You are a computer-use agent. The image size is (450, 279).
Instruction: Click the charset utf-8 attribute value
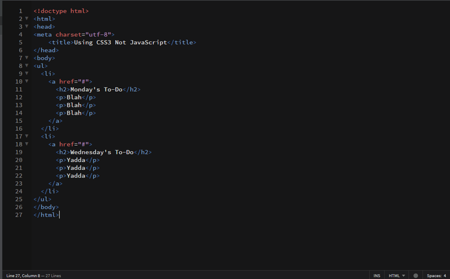coord(98,34)
